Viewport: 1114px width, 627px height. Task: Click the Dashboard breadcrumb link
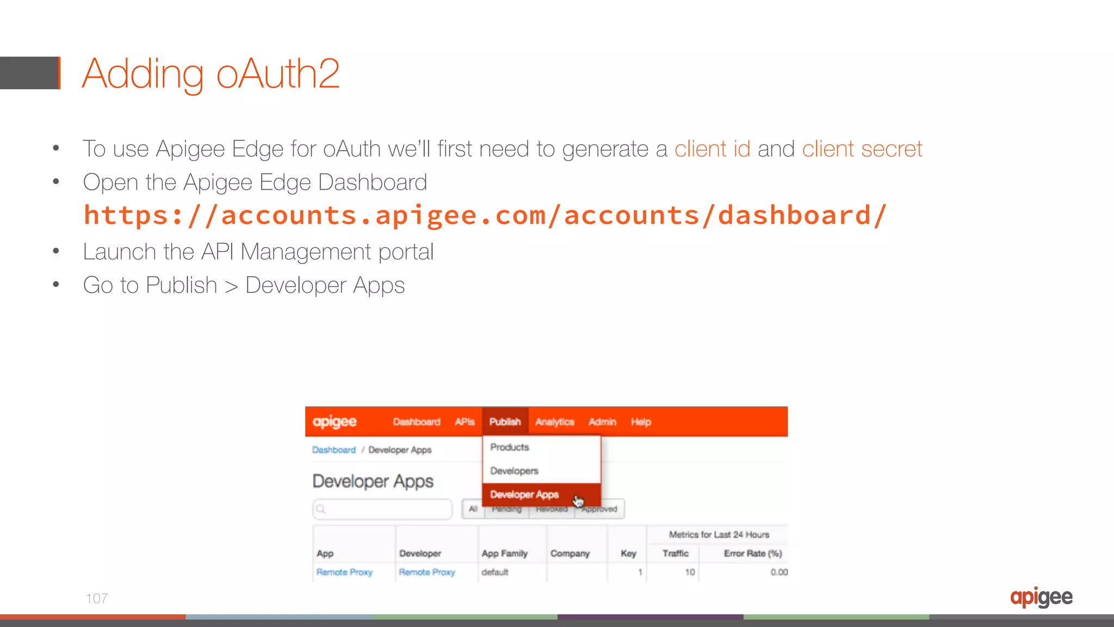click(x=333, y=450)
